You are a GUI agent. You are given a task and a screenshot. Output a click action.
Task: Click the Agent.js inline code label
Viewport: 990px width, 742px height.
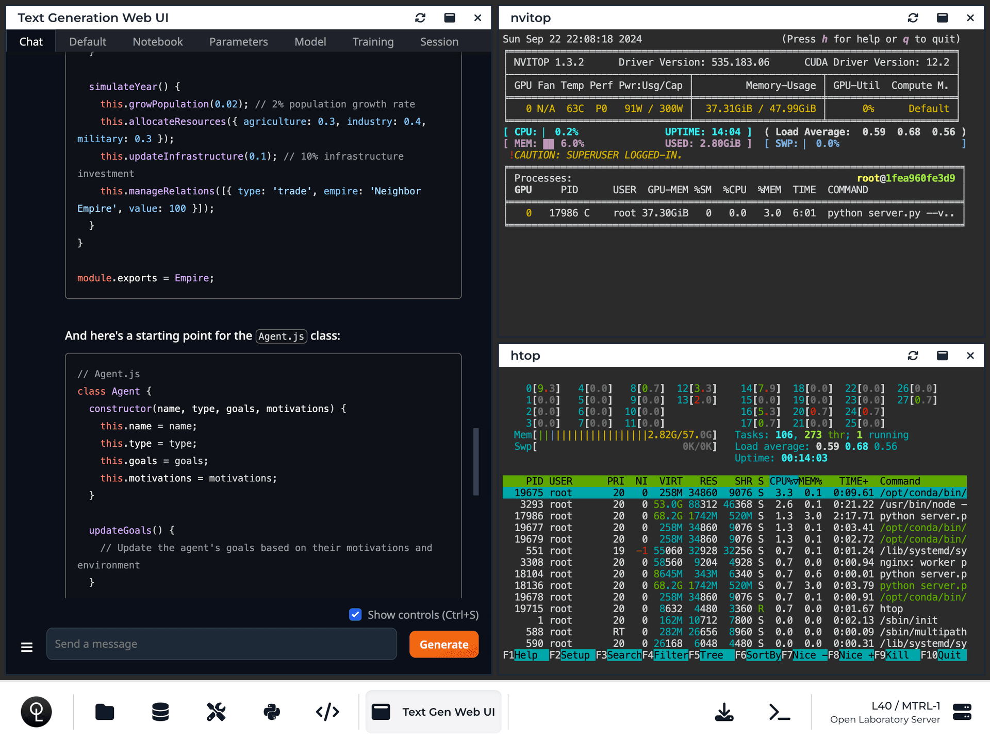pos(282,336)
